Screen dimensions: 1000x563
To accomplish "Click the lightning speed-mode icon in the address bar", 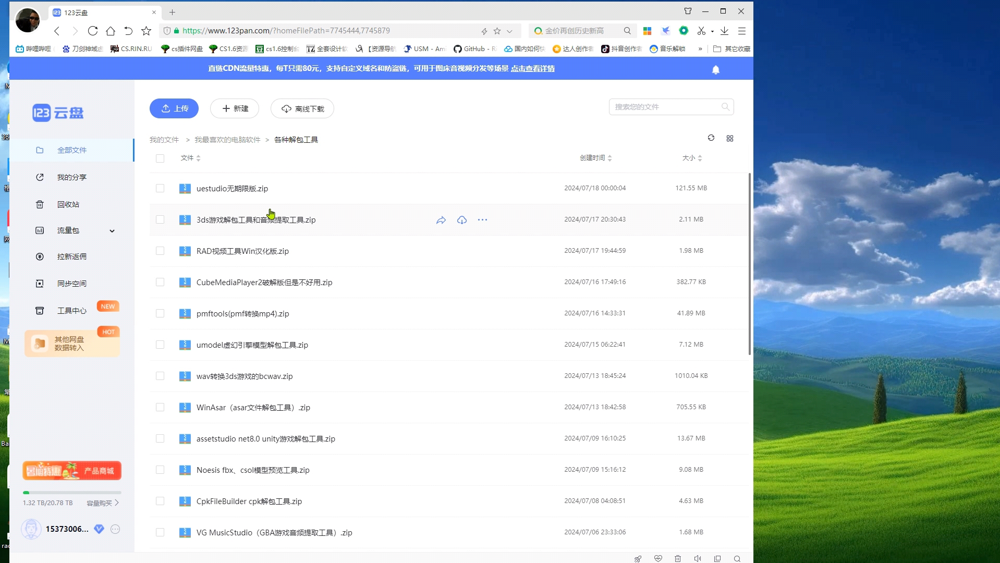I will click(x=484, y=31).
